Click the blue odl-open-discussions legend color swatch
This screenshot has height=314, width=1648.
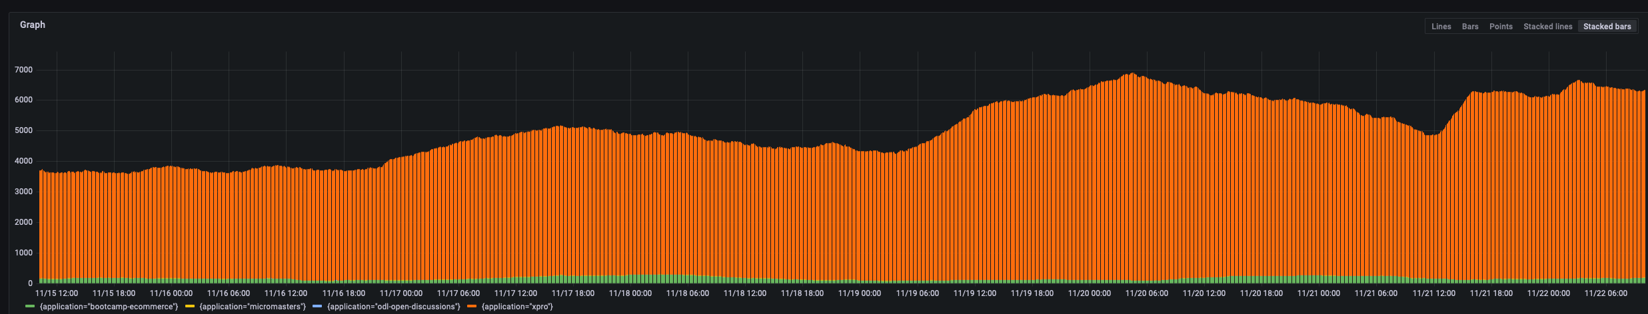(x=317, y=307)
